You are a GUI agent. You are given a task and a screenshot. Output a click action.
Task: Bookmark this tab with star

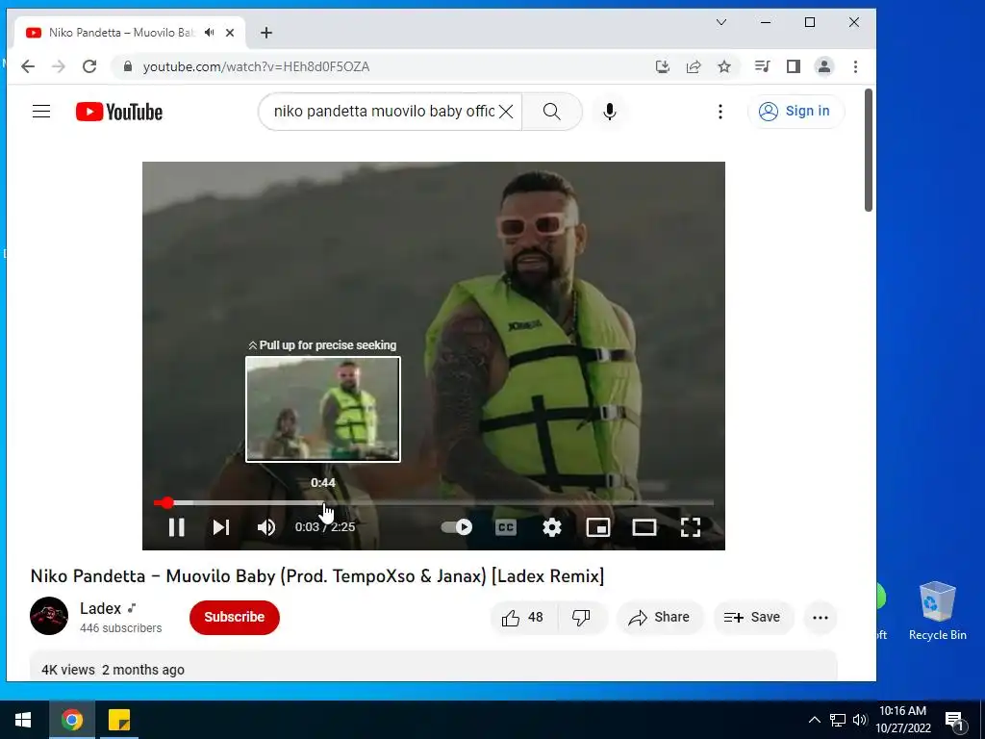pyautogui.click(x=724, y=66)
